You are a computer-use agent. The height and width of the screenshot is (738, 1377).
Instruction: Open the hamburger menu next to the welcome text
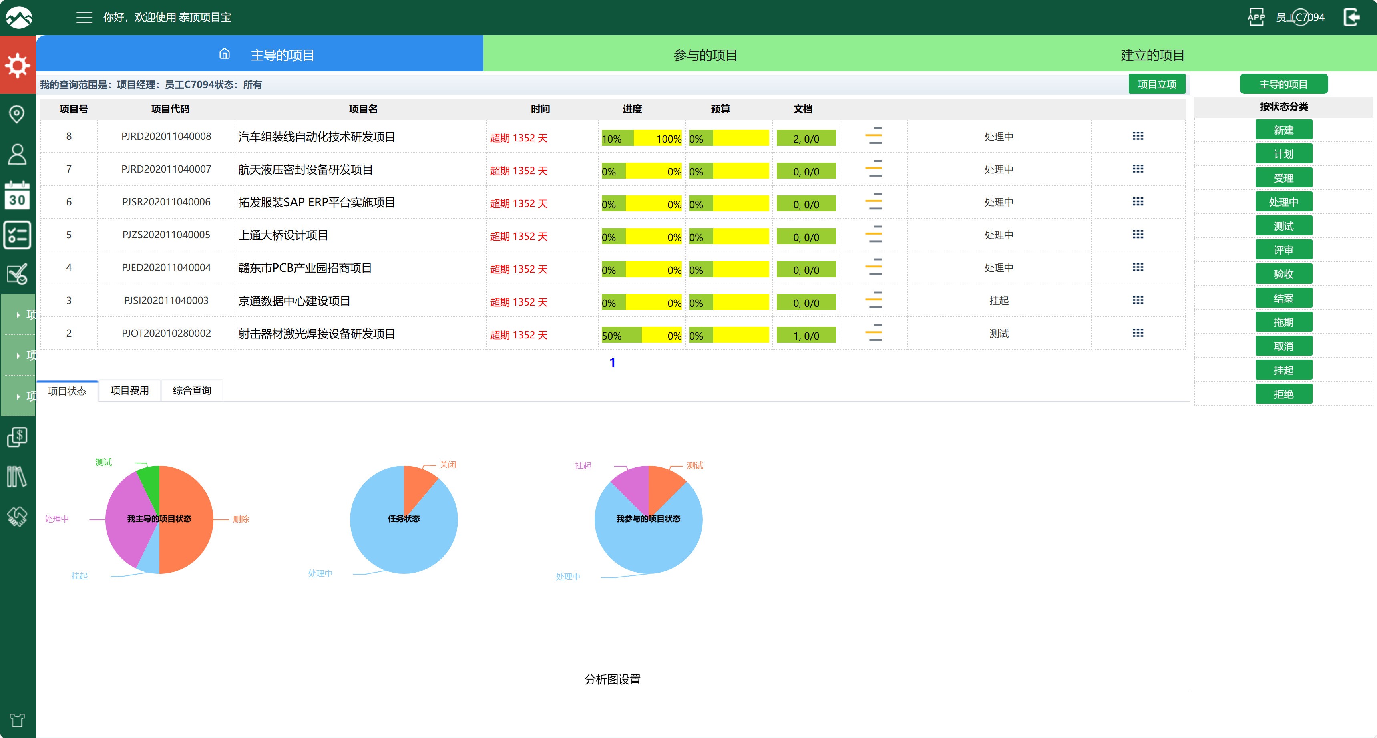[84, 17]
